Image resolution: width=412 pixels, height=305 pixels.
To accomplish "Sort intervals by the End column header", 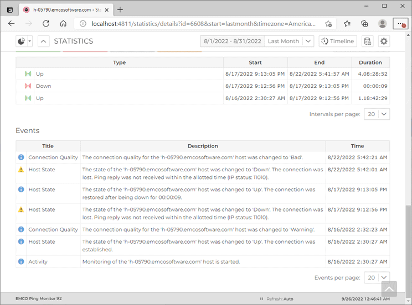I will (320, 62).
